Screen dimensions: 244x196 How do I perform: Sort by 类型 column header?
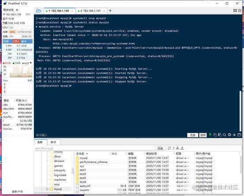point(135,154)
